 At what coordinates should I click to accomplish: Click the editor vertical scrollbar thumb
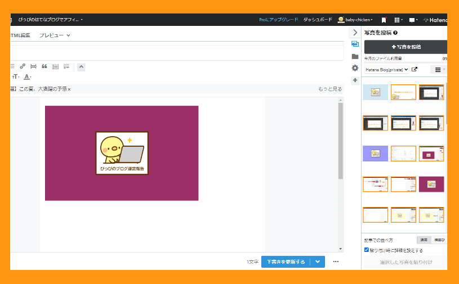340,141
